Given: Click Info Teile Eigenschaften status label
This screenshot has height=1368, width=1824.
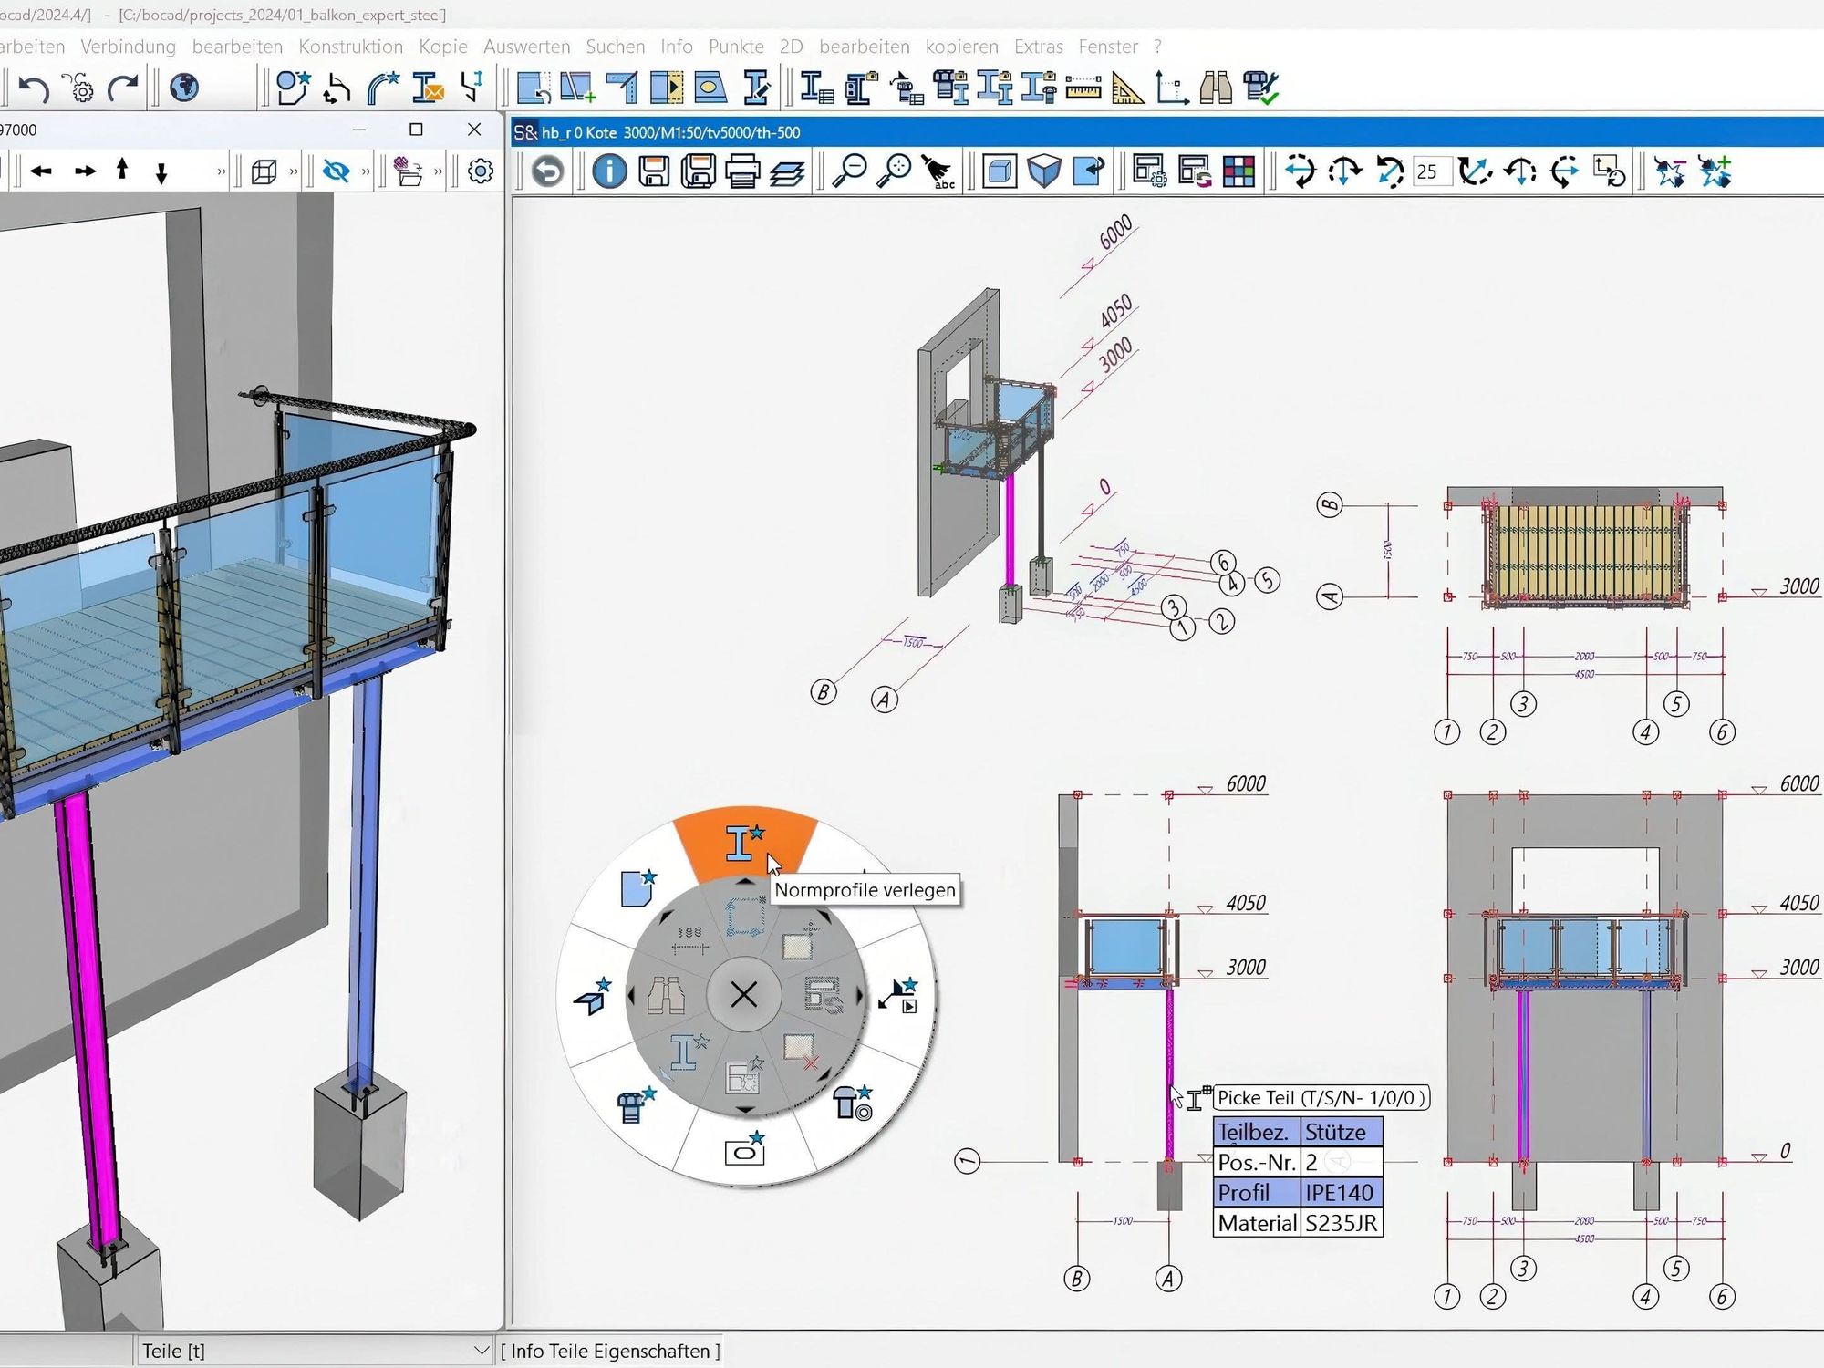Looking at the screenshot, I should pos(610,1351).
